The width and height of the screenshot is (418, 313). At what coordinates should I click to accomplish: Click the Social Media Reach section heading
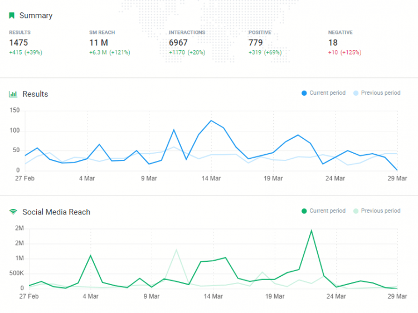point(56,212)
